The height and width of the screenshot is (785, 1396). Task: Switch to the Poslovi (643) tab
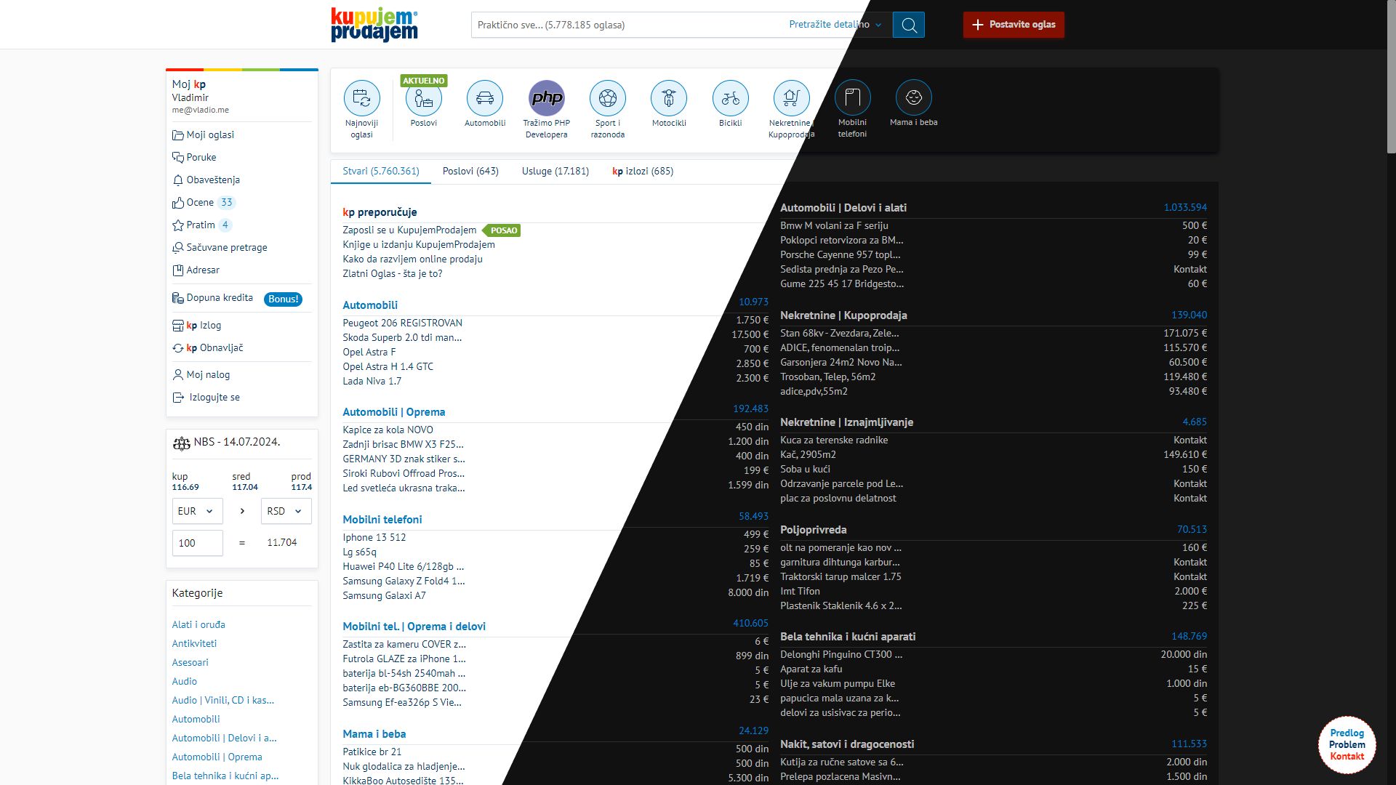coord(470,172)
